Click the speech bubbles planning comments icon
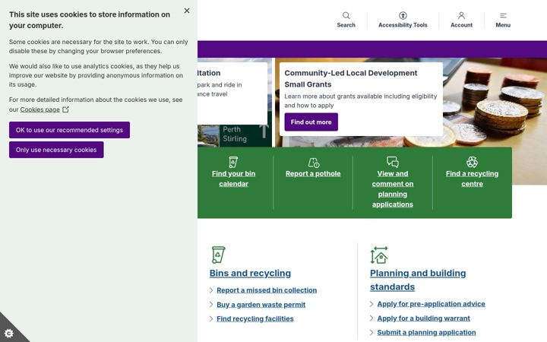The width and height of the screenshot is (547, 342). 393,162
